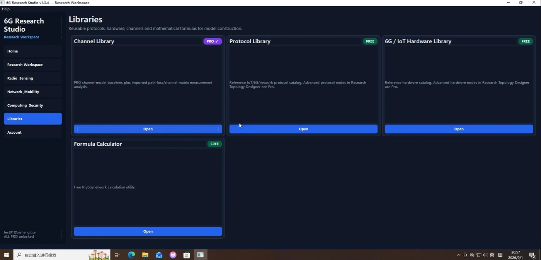541x260 pixels.
Task: Open Microsoft Edge from taskbar
Action: click(x=131, y=255)
